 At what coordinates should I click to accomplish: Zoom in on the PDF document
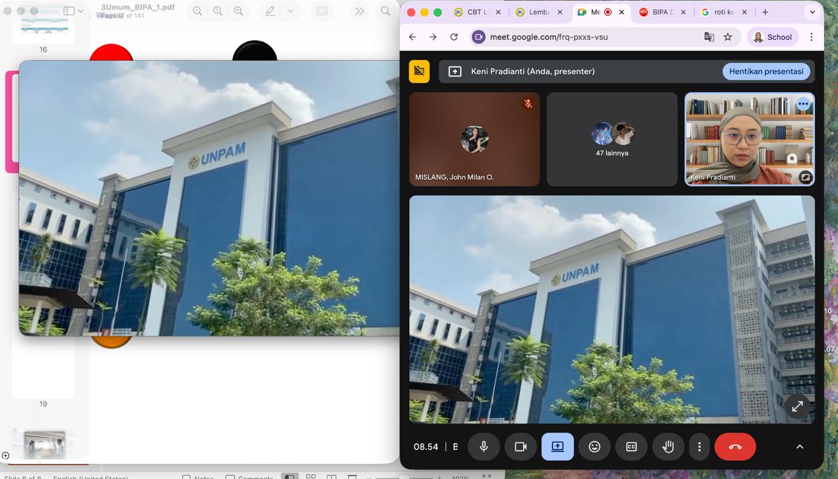click(x=239, y=11)
